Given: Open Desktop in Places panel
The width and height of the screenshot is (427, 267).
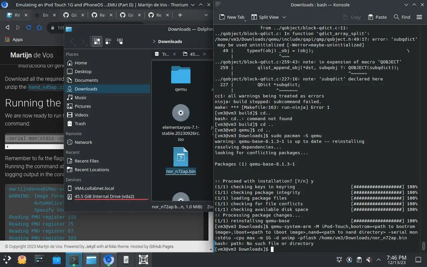Looking at the screenshot, I should [107, 71].
